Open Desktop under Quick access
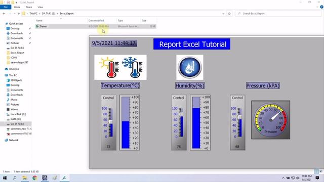This screenshot has height=182, width=324. (15, 28)
